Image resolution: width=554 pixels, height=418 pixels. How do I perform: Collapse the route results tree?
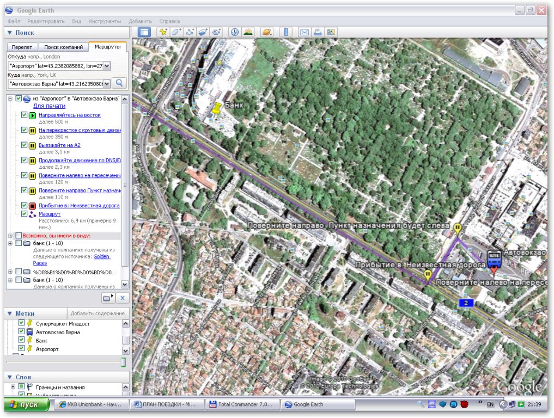[x=10, y=99]
